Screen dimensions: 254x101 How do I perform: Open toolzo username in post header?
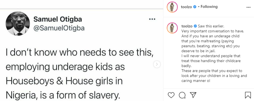coord(186,7)
